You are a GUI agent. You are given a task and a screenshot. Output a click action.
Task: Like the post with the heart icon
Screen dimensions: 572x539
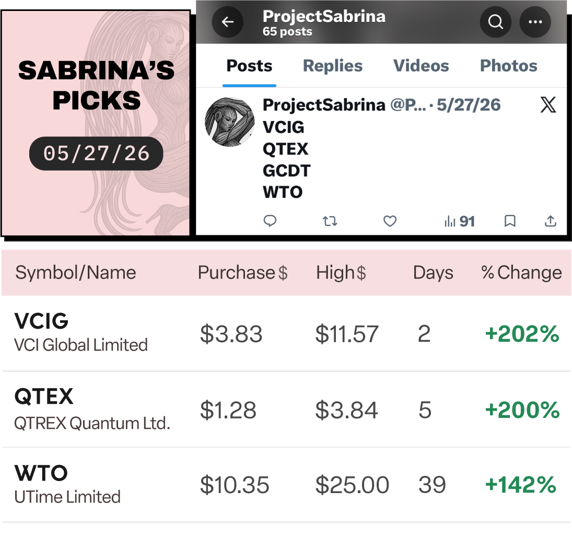click(x=390, y=221)
